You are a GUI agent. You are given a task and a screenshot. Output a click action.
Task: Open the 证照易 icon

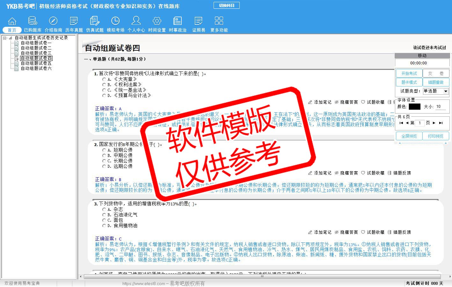tap(199, 21)
